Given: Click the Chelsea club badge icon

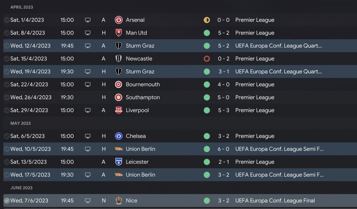Looking at the screenshot, I should pos(119,136).
